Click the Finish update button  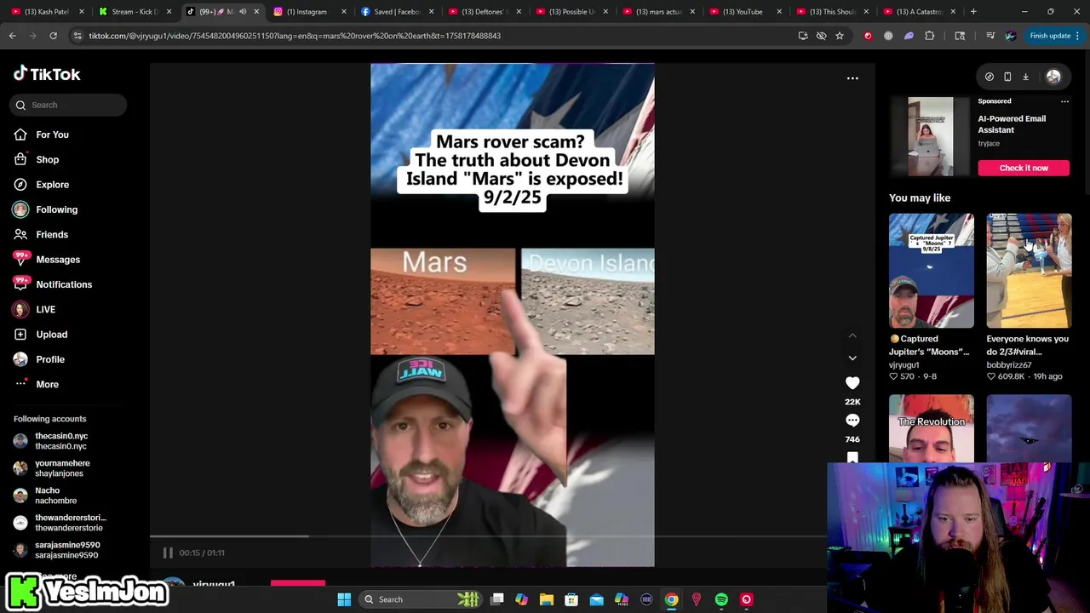click(1054, 36)
